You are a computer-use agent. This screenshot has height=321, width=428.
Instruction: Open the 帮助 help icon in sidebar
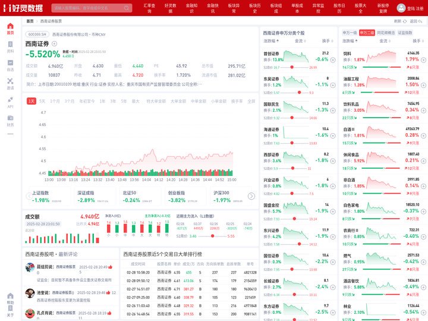point(10,296)
